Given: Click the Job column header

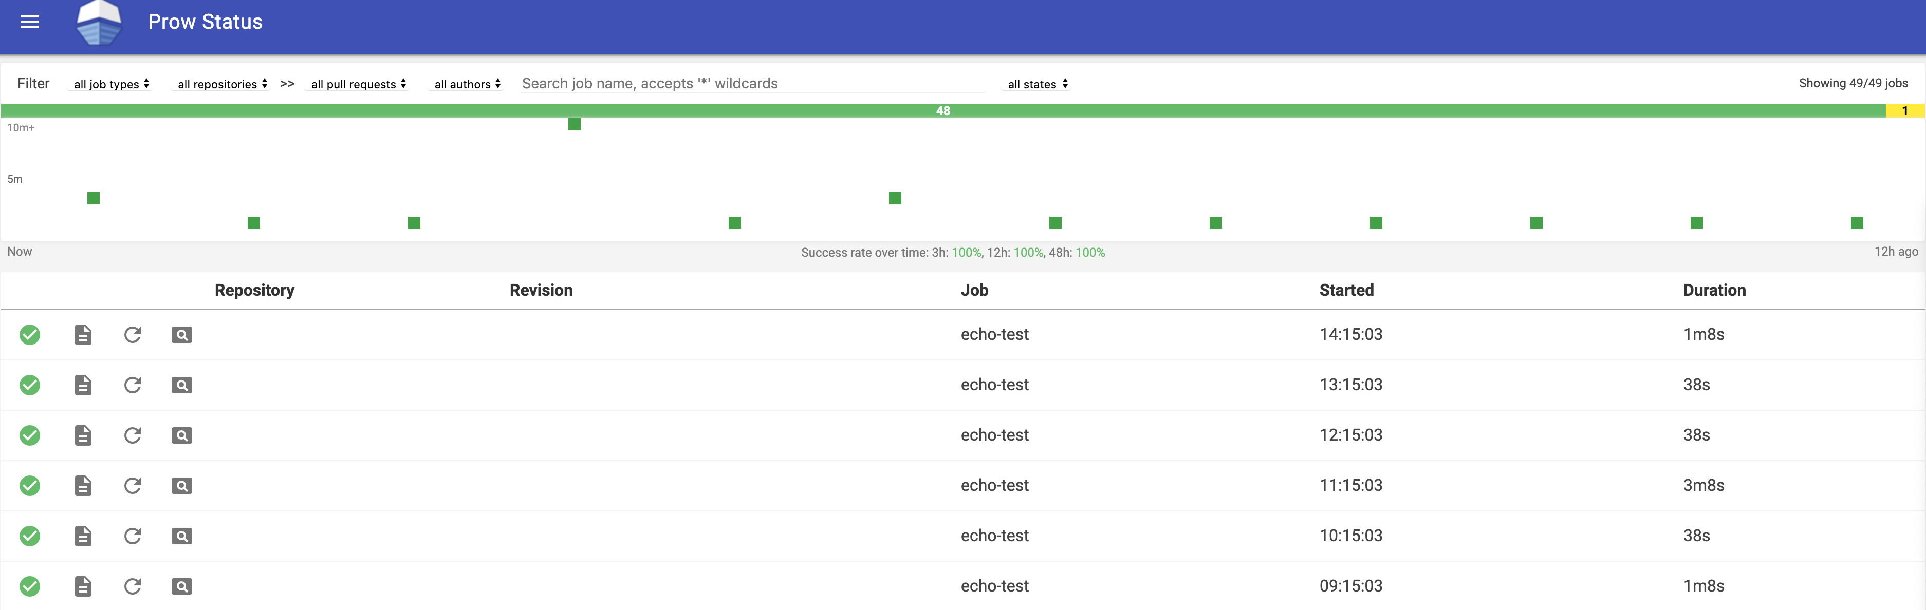Looking at the screenshot, I should [974, 291].
